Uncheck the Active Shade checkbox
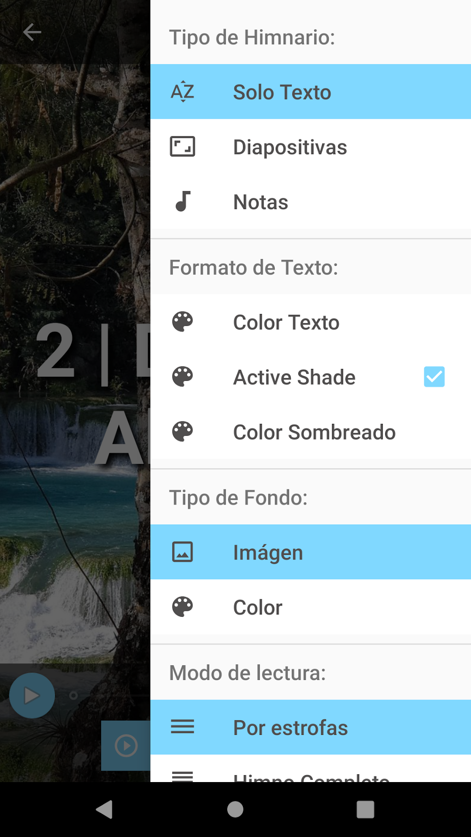Image resolution: width=471 pixels, height=837 pixels. pyautogui.click(x=434, y=377)
